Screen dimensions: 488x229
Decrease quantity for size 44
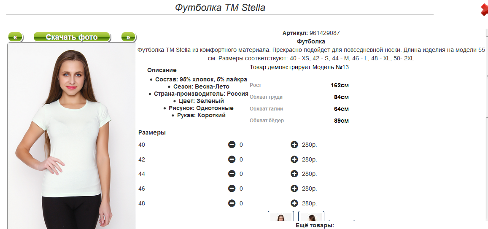coord(232,174)
